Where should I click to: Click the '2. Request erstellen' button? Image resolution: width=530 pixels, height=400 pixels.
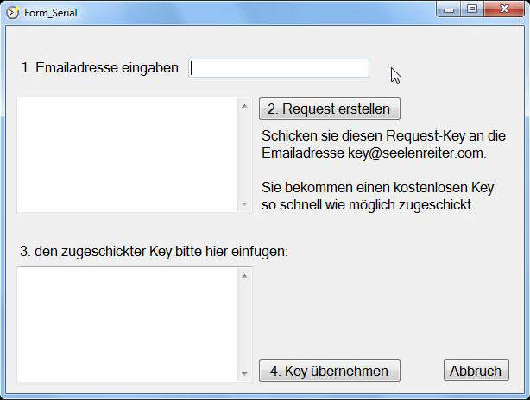pyautogui.click(x=330, y=109)
